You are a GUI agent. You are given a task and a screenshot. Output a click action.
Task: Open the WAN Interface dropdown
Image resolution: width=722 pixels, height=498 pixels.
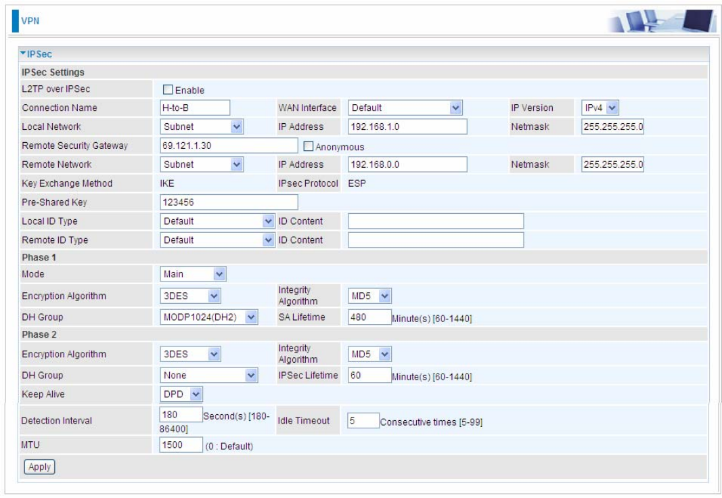[x=405, y=108]
